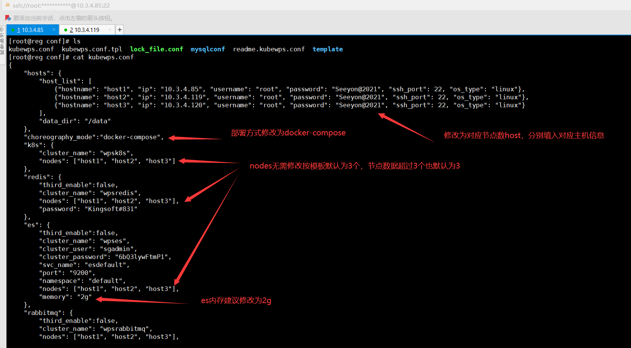Viewport: 631px width, 348px height.
Task: Click the file name "kubewps.conf.tpl" in ls output
Action: (92, 49)
